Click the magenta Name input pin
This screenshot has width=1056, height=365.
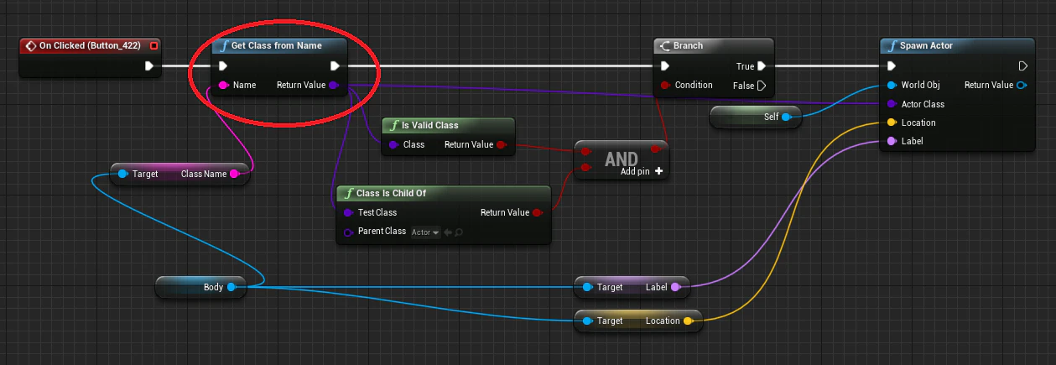tap(223, 85)
